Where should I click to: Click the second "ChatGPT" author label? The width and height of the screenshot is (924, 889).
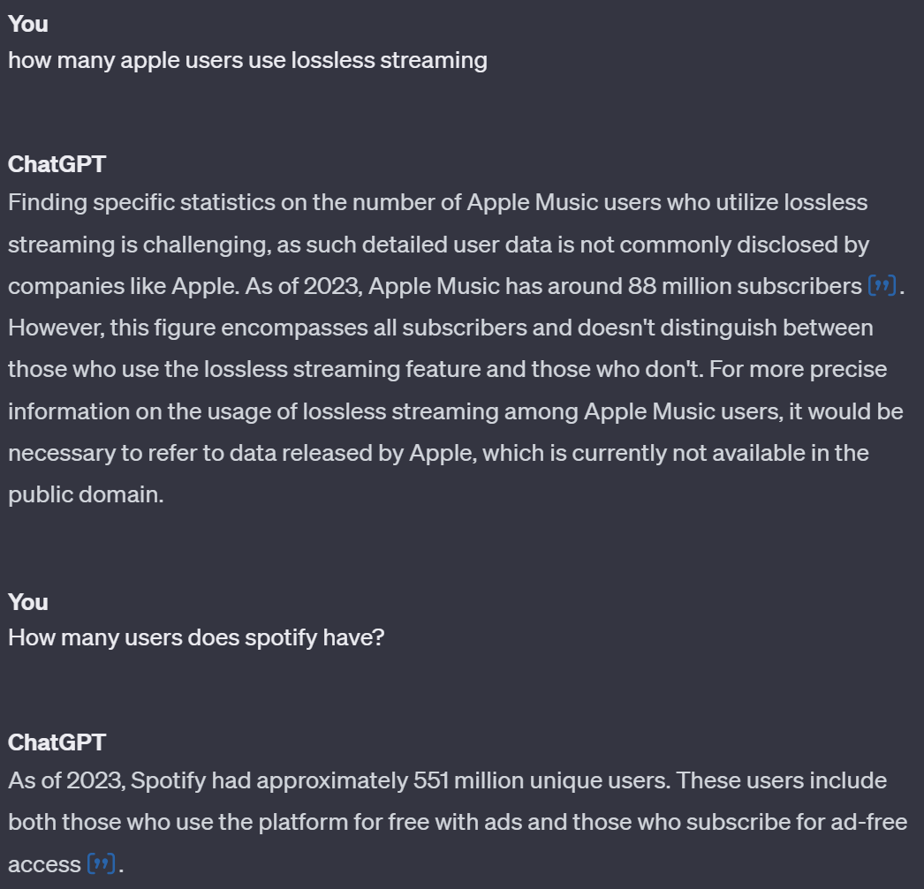(57, 742)
